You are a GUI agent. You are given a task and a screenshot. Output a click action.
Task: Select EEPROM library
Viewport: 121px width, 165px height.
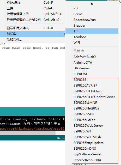pos(92,74)
